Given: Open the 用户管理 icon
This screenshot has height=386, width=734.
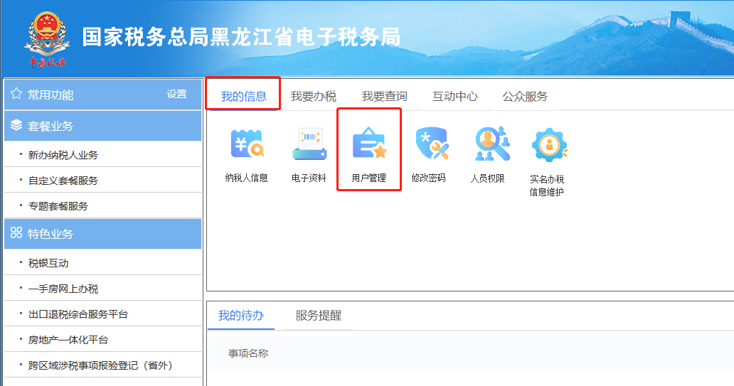Looking at the screenshot, I should (x=369, y=144).
